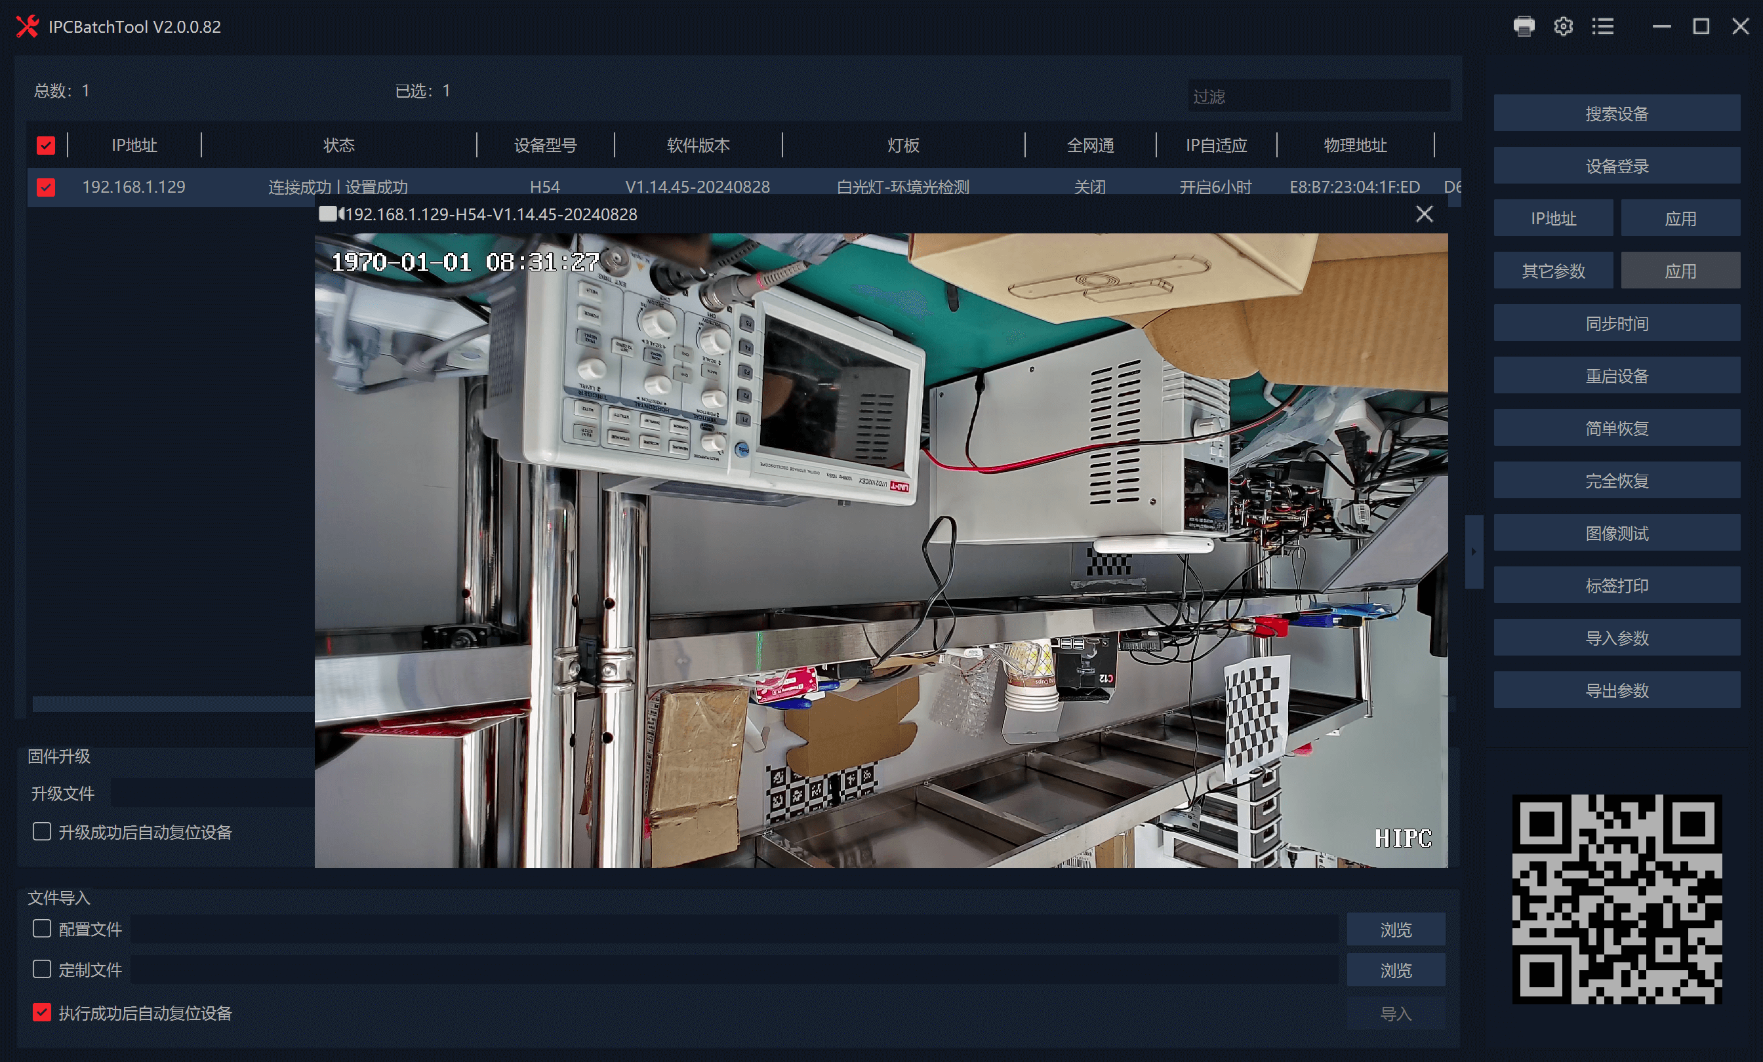The height and width of the screenshot is (1062, 1763).
Task: Close the camera preview popup
Action: pyautogui.click(x=1424, y=214)
